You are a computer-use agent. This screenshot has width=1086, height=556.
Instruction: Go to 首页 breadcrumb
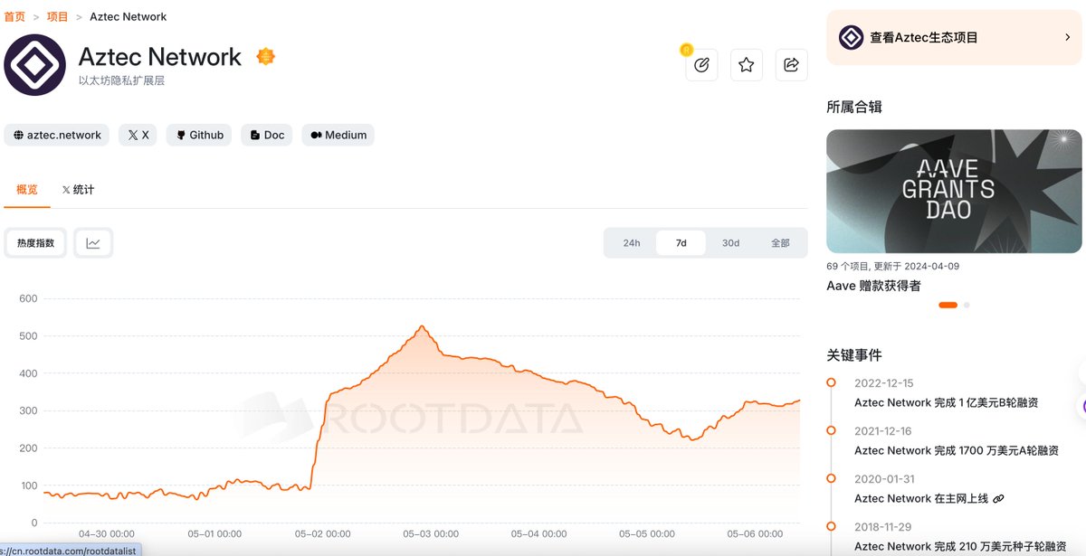14,16
